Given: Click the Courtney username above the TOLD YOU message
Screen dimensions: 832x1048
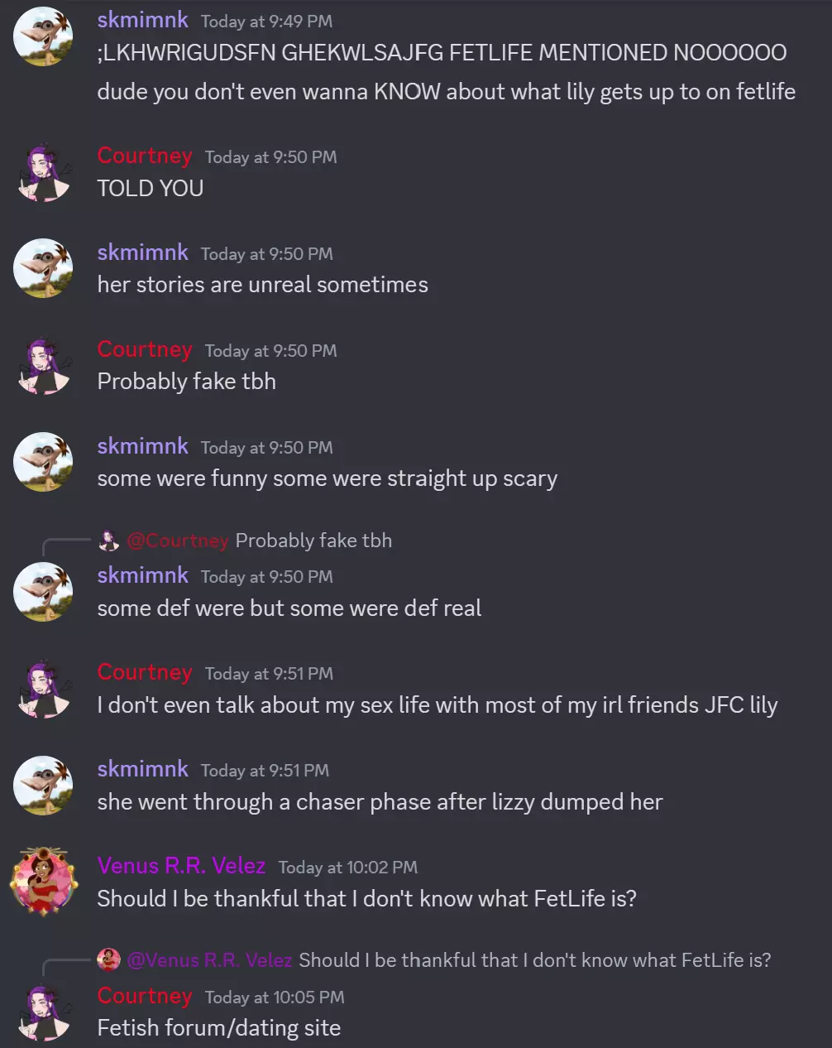Looking at the screenshot, I should click(145, 156).
